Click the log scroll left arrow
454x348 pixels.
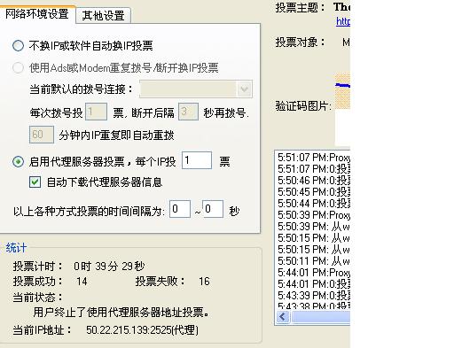283,317
